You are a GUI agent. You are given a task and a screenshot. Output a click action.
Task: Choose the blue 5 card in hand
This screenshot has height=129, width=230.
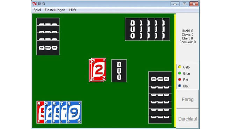(x=56, y=112)
